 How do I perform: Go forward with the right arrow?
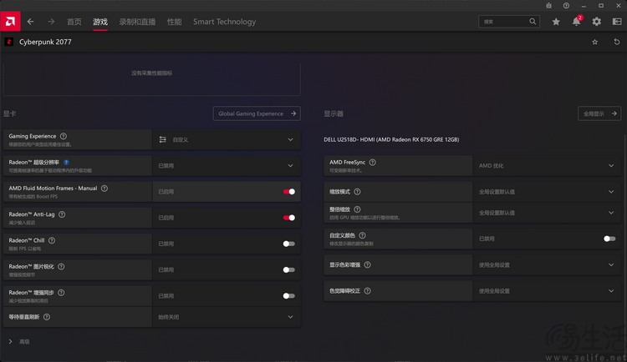[51, 22]
